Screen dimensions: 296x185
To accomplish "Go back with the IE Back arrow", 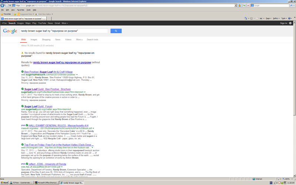I will click(2, 6).
